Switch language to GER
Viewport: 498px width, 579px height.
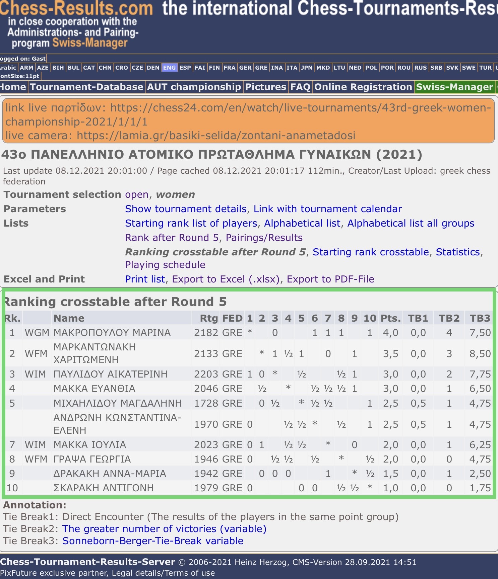[245, 68]
